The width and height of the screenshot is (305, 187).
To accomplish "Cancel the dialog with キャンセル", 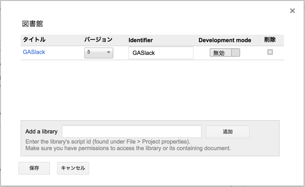I will coord(73,168).
